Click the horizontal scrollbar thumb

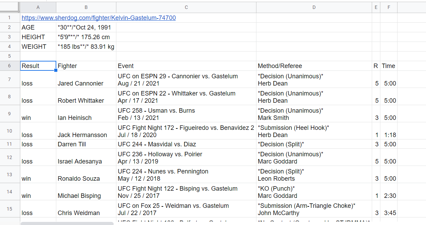67,223
